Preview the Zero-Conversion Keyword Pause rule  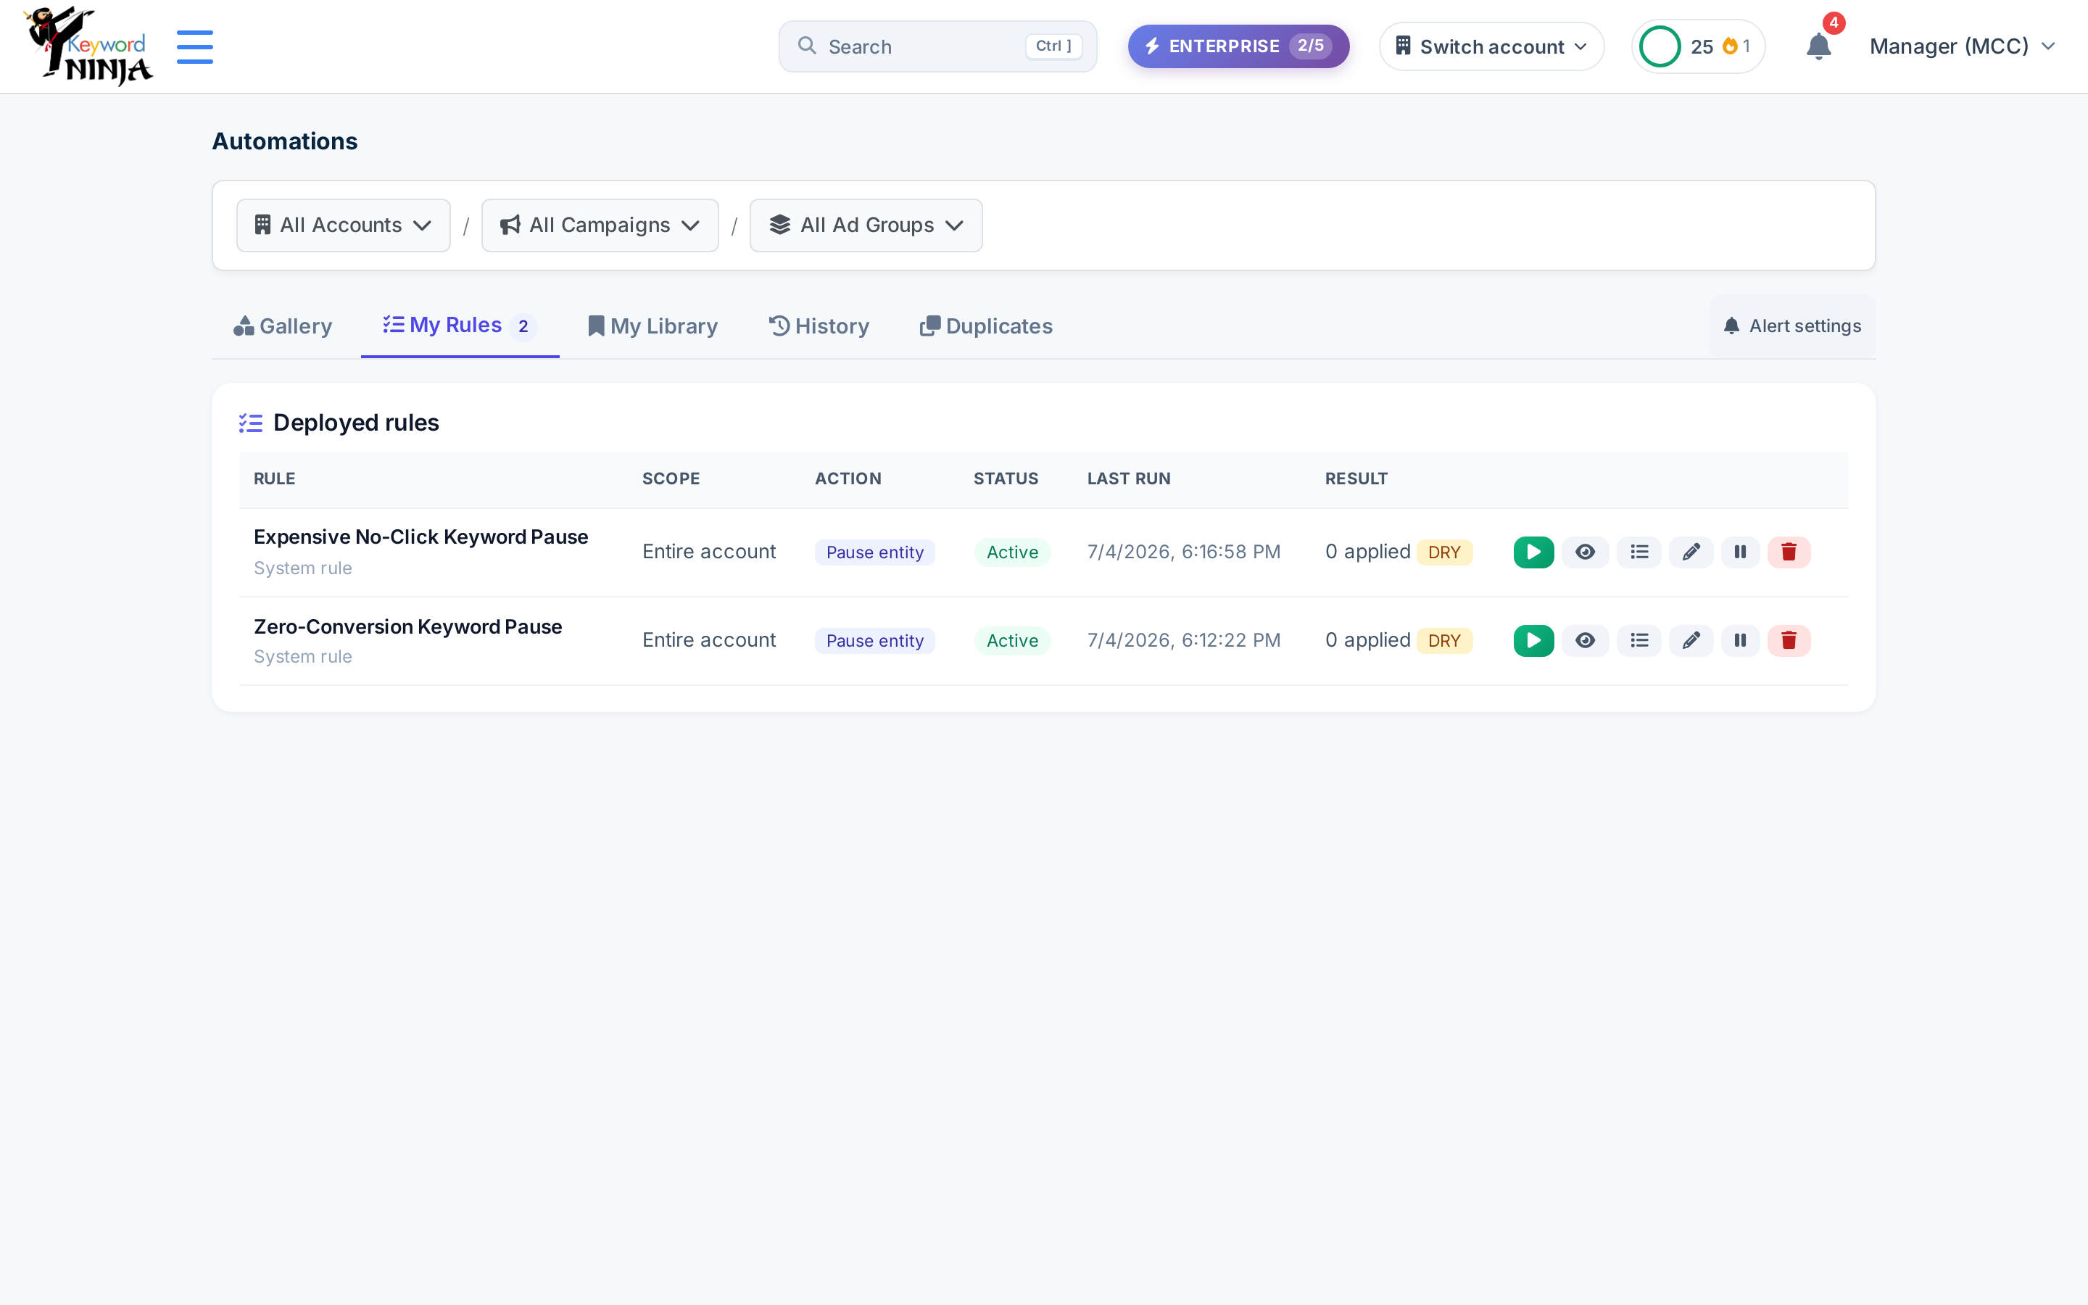[1585, 640]
